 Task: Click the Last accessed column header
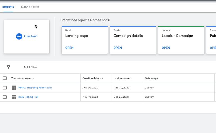coord(122,78)
